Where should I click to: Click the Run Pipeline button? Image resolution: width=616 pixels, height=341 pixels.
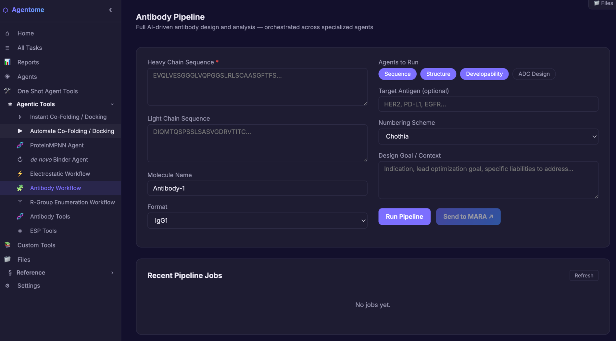point(404,216)
